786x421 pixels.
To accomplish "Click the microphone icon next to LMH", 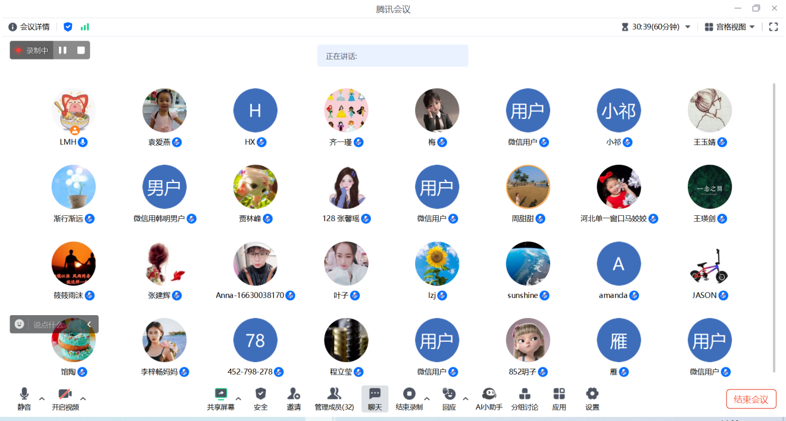I will [x=83, y=142].
